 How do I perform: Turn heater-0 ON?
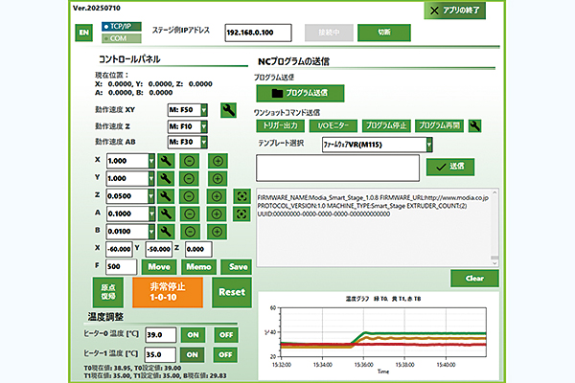pos(194,334)
